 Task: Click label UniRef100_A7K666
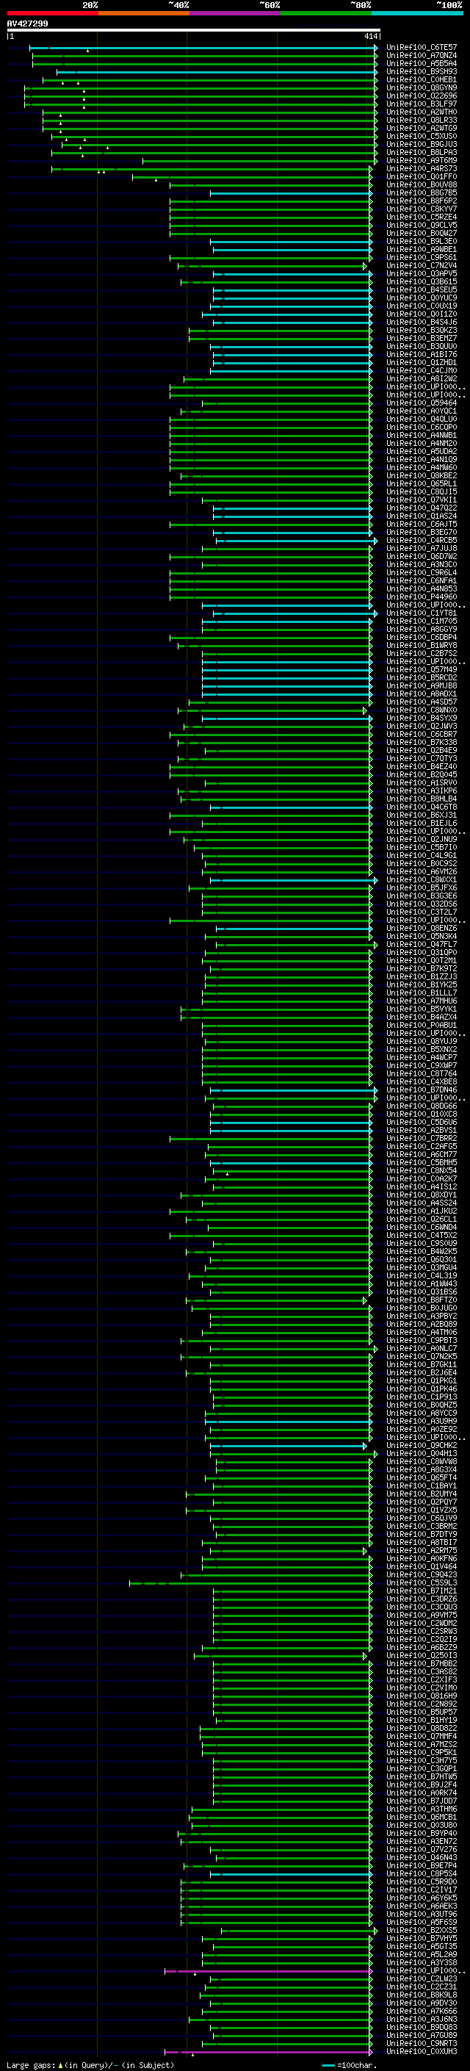(421, 2010)
